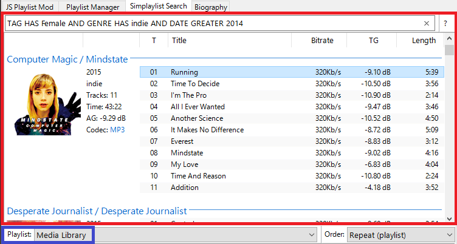Click the scrollbar up arrow
457x244 pixels.
click(x=449, y=39)
